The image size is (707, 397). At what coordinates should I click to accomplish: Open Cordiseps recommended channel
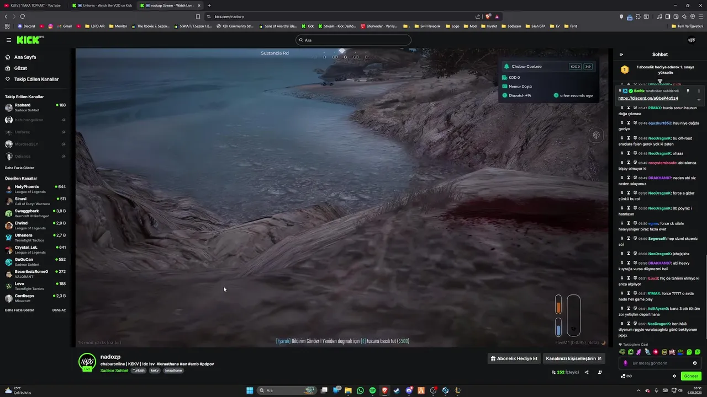tap(35, 298)
